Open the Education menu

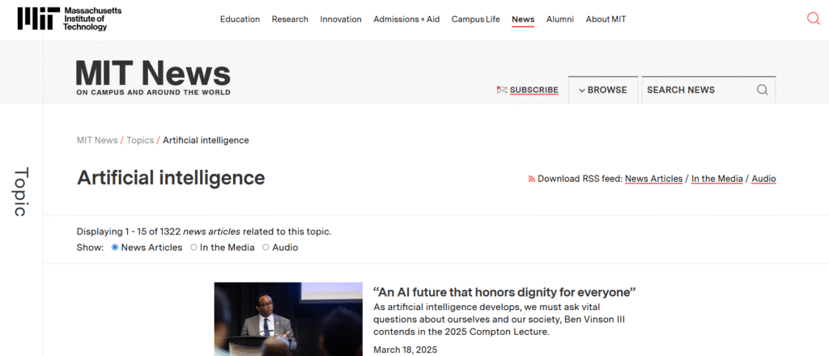click(x=240, y=19)
